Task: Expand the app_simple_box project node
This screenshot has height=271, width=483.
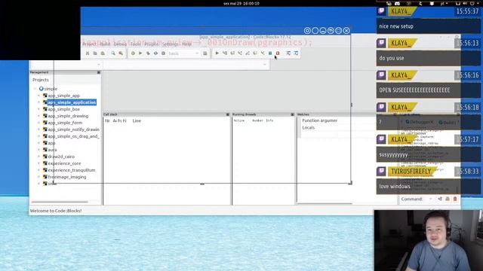Action: 38,109
